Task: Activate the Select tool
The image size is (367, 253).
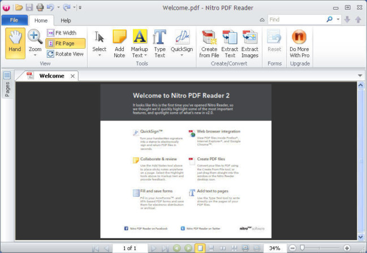Action: 99,40
